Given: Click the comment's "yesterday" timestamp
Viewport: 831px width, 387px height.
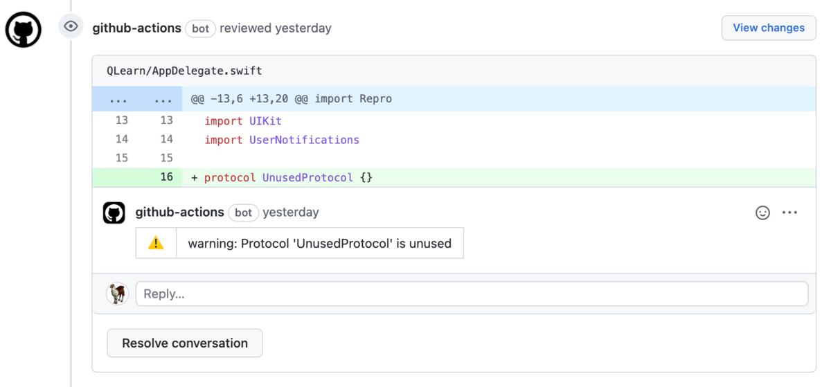Looking at the screenshot, I should (x=291, y=213).
